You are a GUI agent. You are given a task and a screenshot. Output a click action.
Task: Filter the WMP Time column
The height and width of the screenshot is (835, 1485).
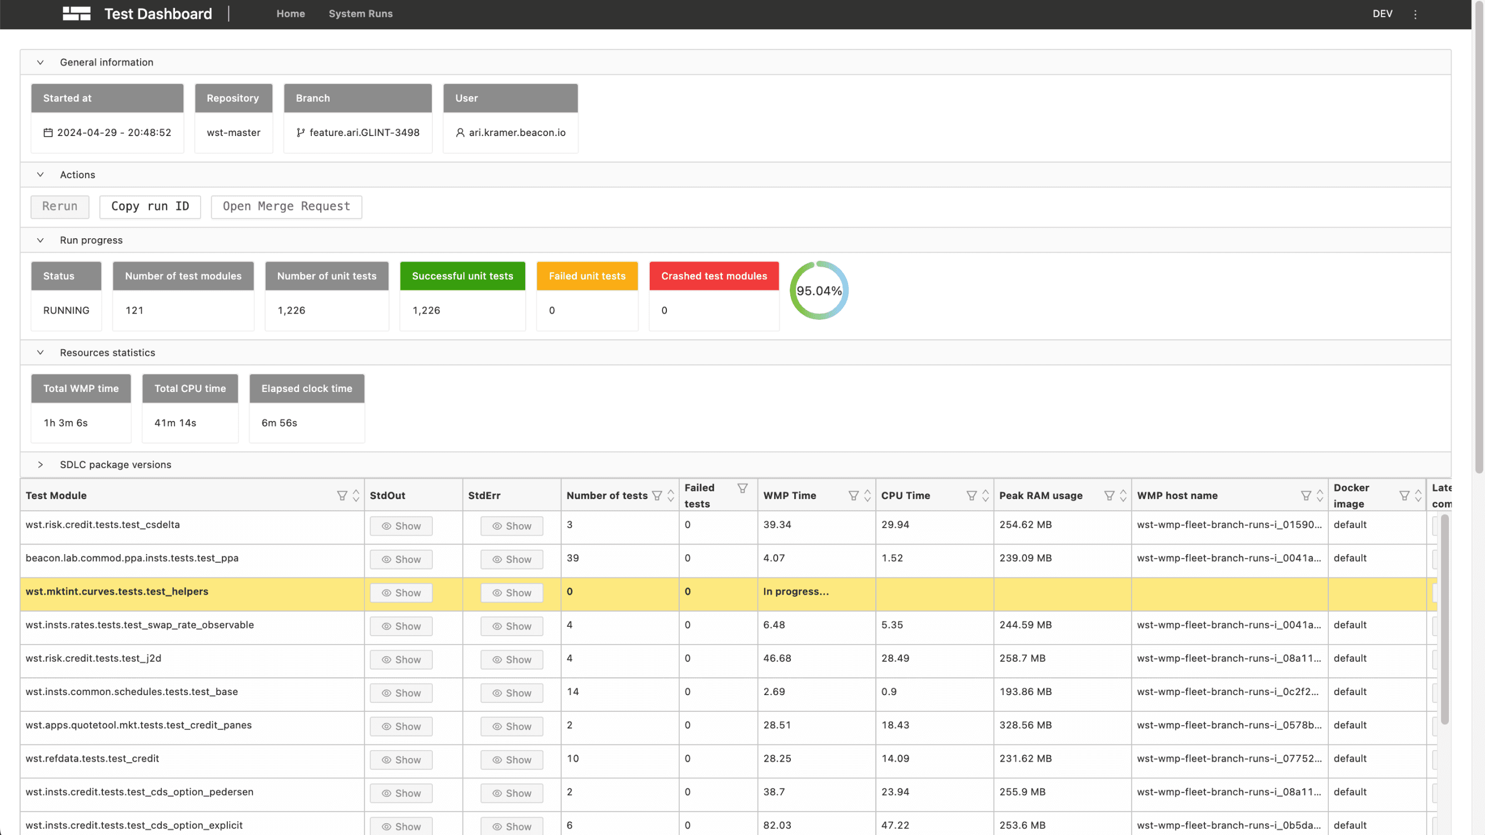coord(854,495)
